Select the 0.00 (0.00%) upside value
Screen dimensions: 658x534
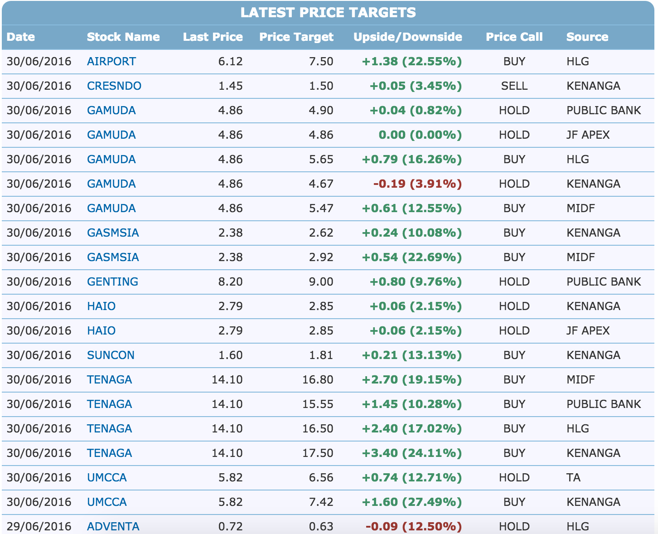[x=420, y=135]
